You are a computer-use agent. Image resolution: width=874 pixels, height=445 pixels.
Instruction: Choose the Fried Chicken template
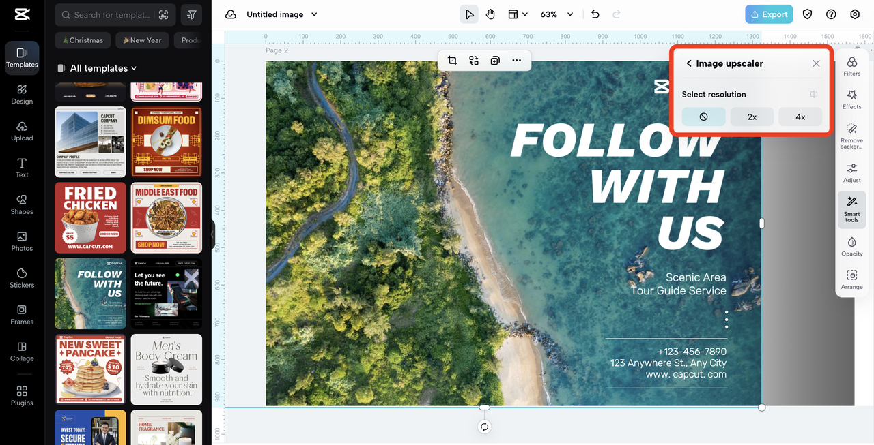[x=90, y=217]
